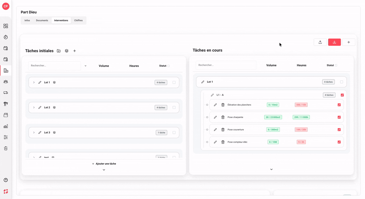Delete the Élévation des planchers task

click(x=223, y=105)
